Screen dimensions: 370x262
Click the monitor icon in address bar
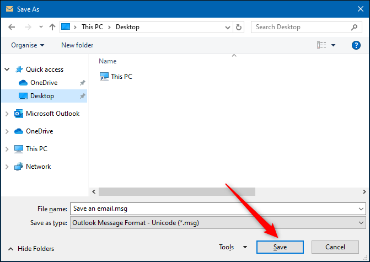tap(66, 26)
